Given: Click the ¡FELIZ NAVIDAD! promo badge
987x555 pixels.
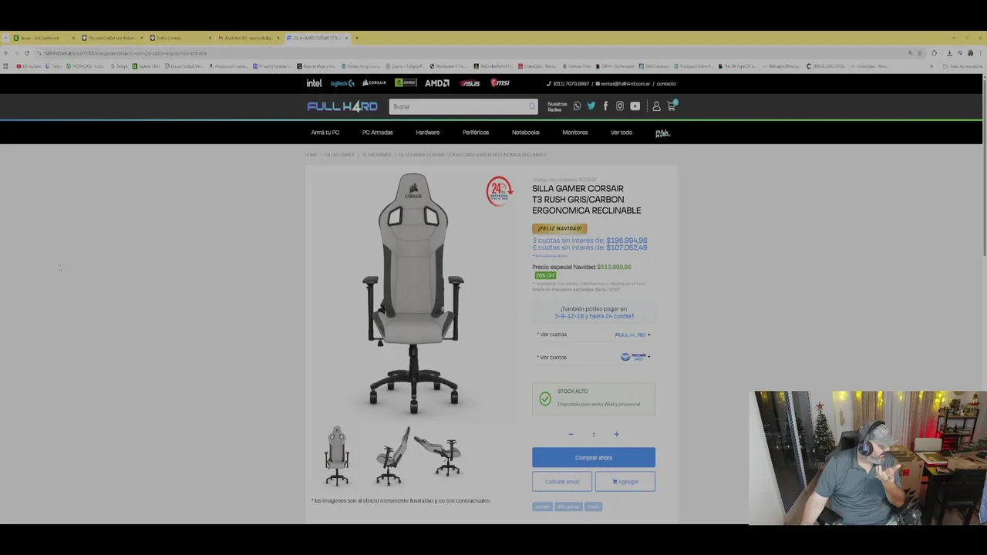Looking at the screenshot, I should pyautogui.click(x=560, y=228).
